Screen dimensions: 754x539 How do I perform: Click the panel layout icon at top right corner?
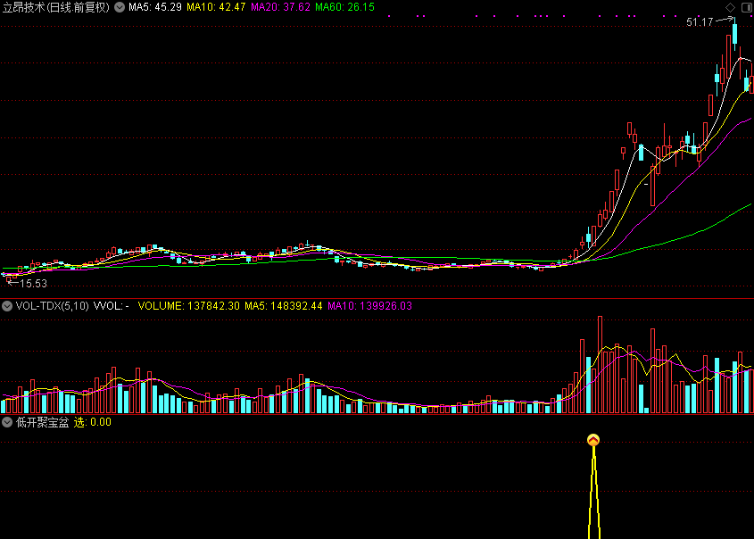[x=747, y=7]
